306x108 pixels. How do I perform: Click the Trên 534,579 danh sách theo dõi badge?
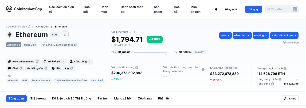[x=59, y=45]
